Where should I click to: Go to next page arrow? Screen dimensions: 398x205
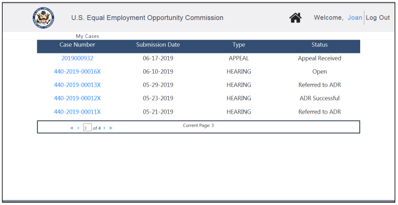pos(104,128)
